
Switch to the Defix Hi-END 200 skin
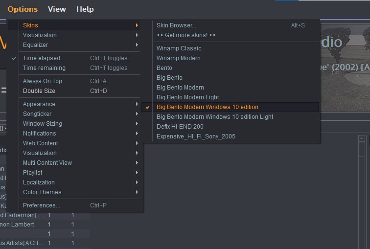(231, 127)
